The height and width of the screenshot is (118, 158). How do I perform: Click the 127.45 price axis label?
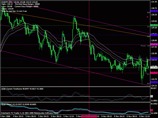tap(154, 47)
